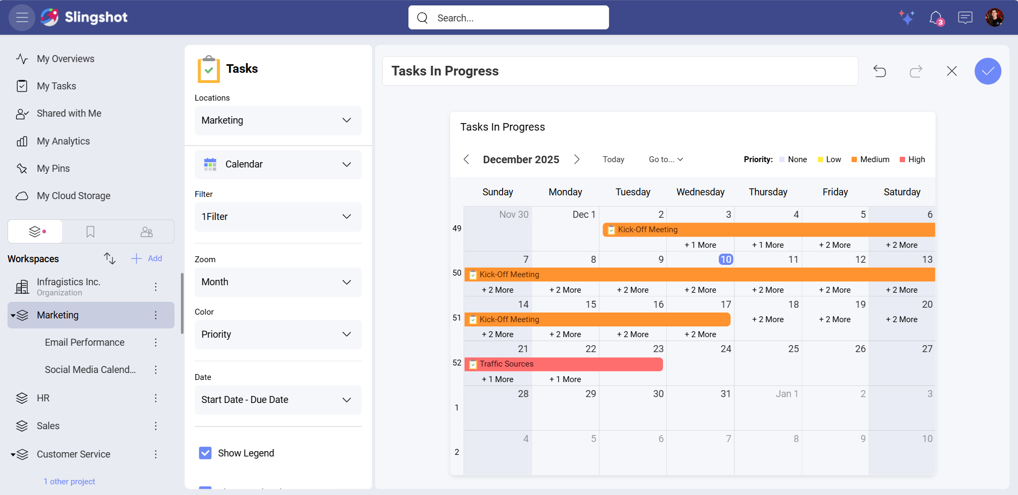This screenshot has width=1018, height=495.
Task: Open the Color dropdown set to Priority
Action: coord(278,334)
